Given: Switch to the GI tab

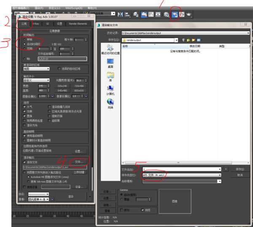Looking at the screenshot, I should click(x=48, y=24).
